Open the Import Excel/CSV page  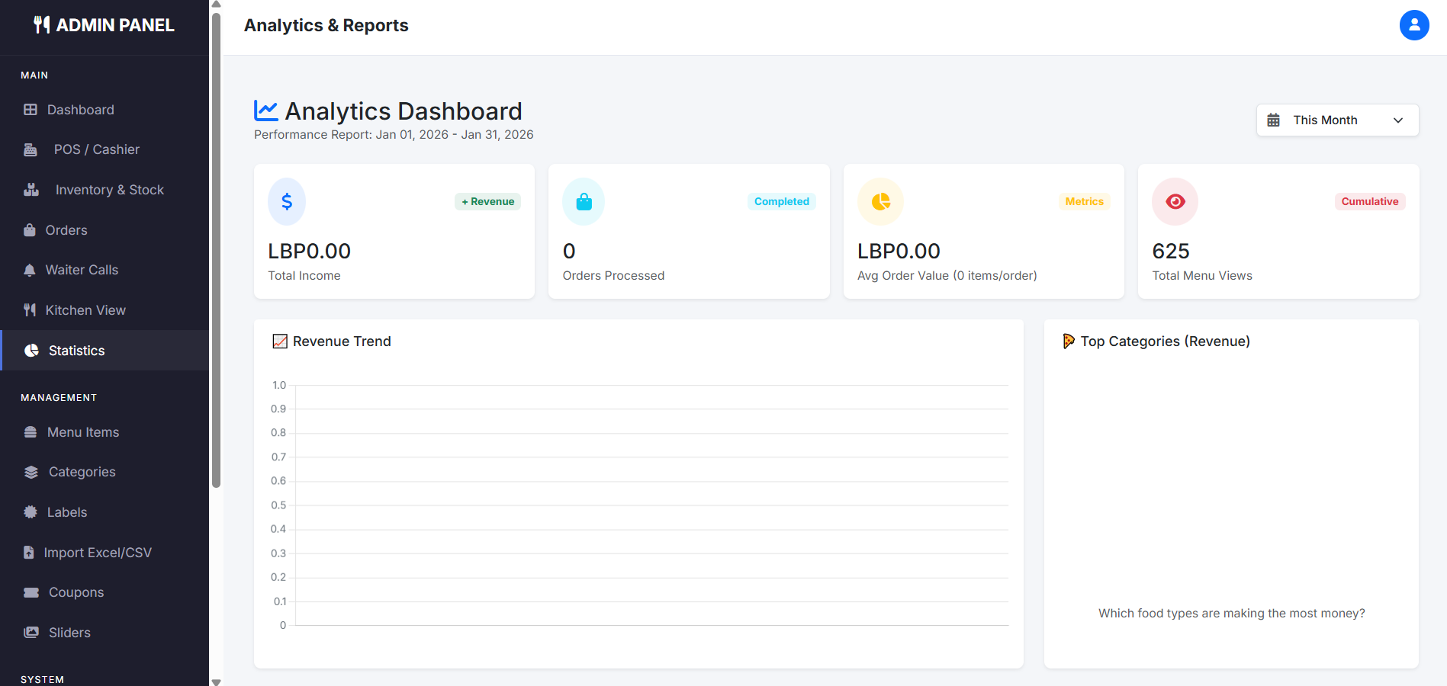click(97, 553)
